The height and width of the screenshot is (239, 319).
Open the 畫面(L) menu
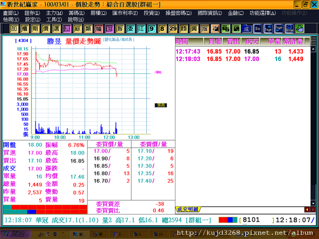pyautogui.click(x=11, y=13)
